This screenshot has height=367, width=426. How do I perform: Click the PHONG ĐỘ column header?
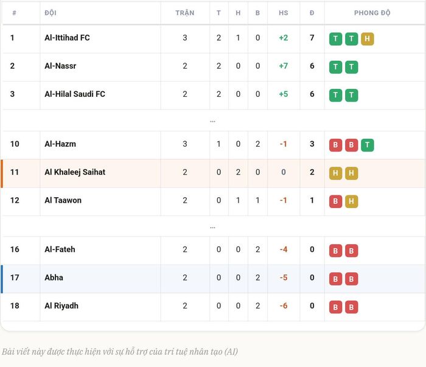(372, 13)
